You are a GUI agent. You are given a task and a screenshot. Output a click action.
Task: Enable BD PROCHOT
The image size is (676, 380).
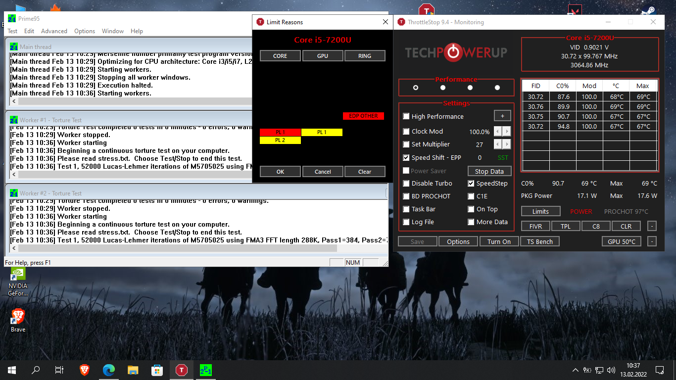tap(406, 196)
